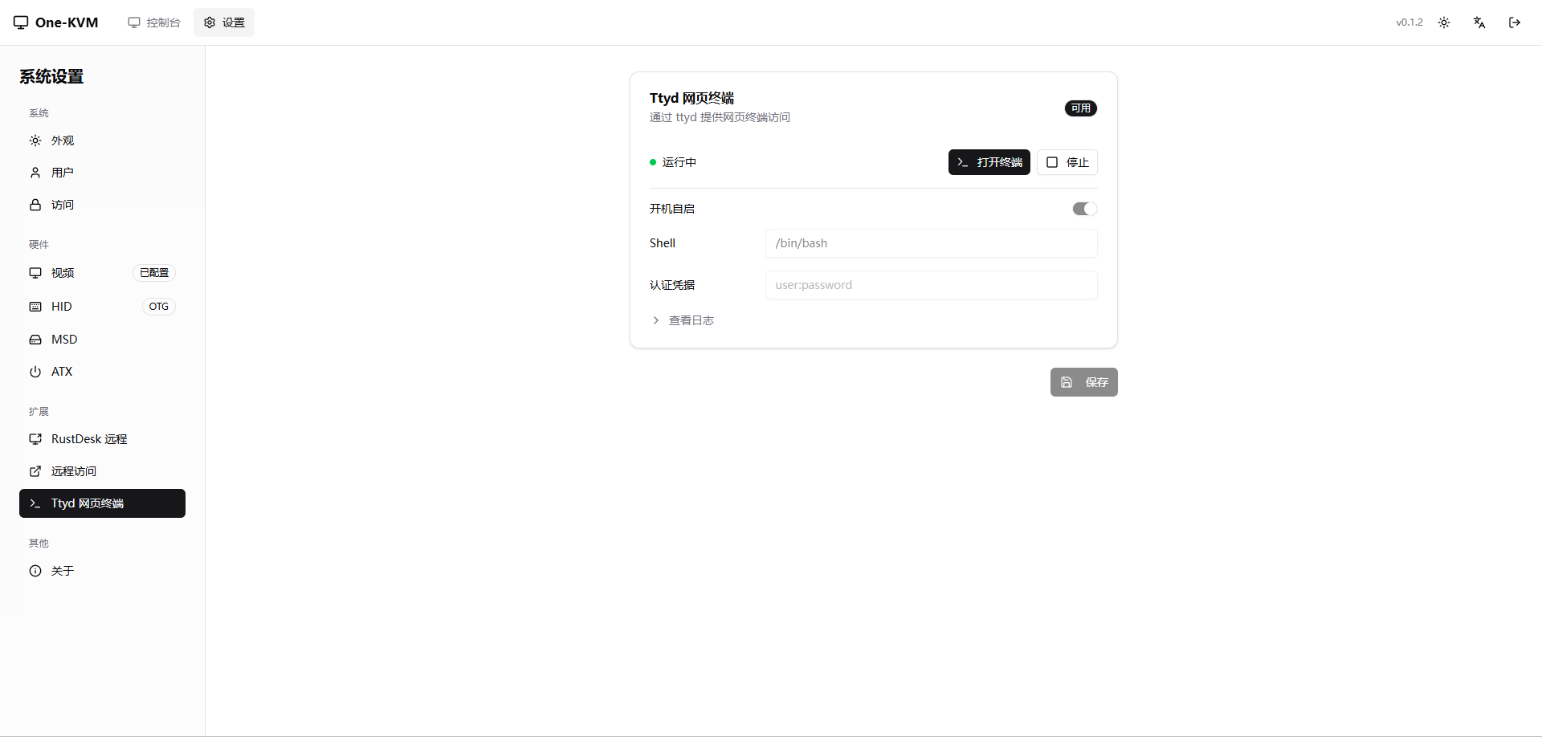This screenshot has height=737, width=1542.
Task: Click the user:password credentials field
Action: click(931, 285)
